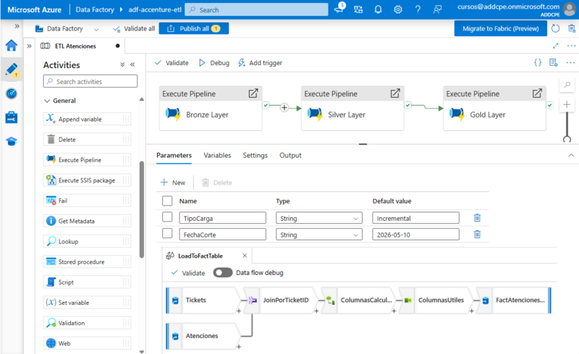This screenshot has height=354, width=579.
Task: Click the Search activities input field
Action: (90, 82)
